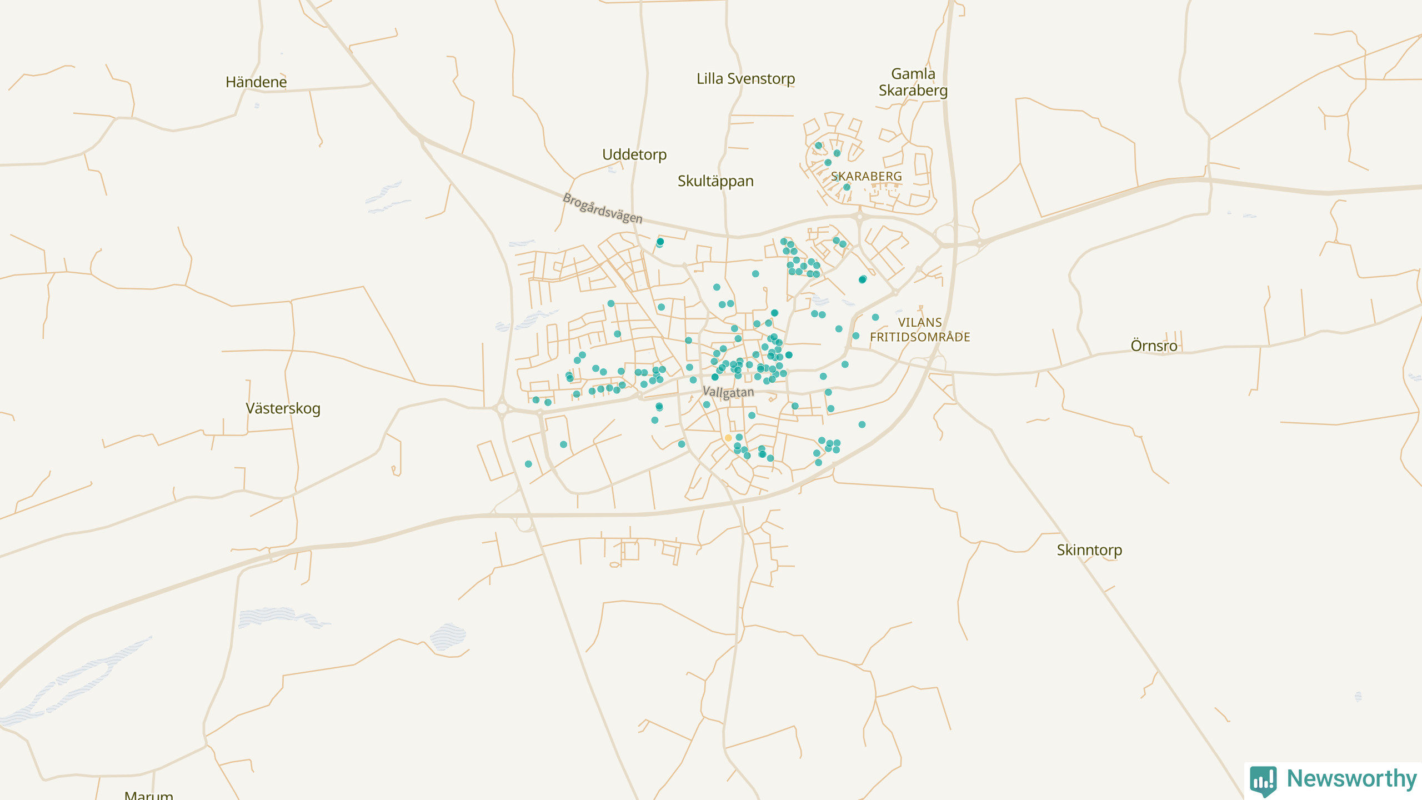This screenshot has height=800, width=1422.
Task: Select the single yellow data point
Action: (728, 438)
